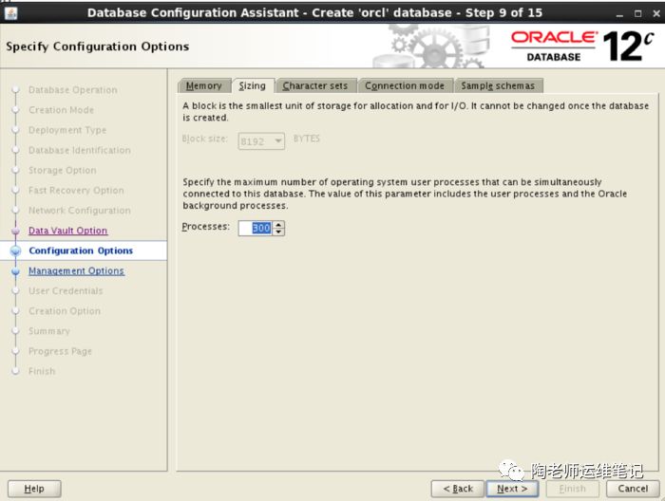Open the Block size dropdown
This screenshot has width=665, height=501.
[261, 141]
